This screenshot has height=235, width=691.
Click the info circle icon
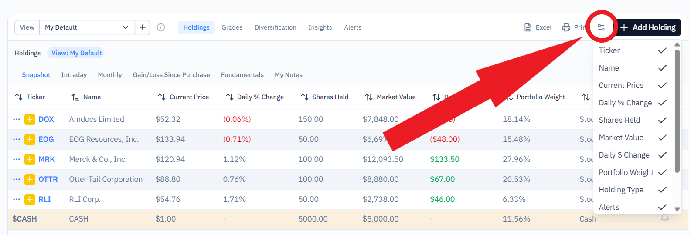[161, 27]
